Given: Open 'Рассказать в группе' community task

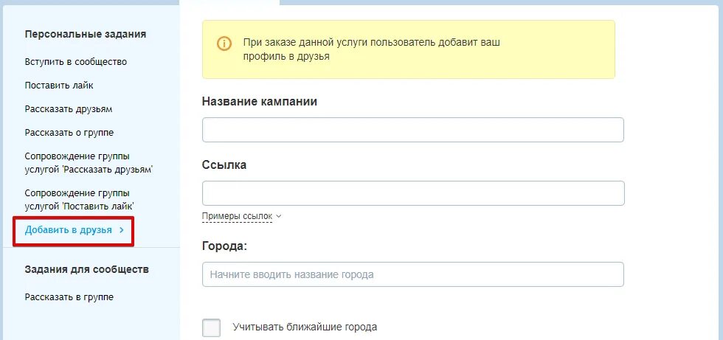Looking at the screenshot, I should [69, 297].
